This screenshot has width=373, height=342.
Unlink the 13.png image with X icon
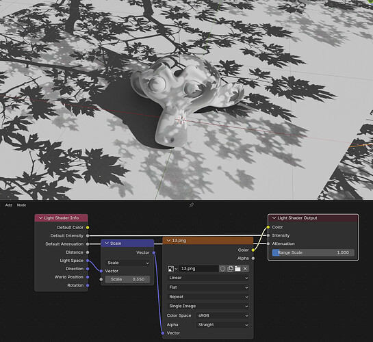click(245, 269)
